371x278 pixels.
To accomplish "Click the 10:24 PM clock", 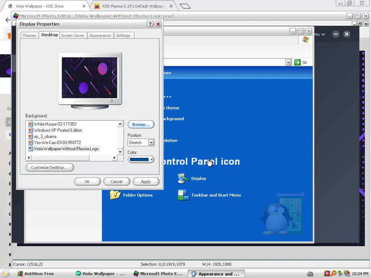I will 360,274.
